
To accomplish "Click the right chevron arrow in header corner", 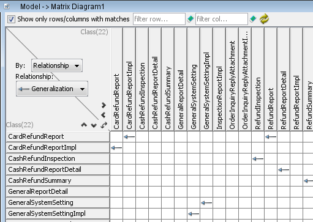I will pyautogui.click(x=104, y=105).
